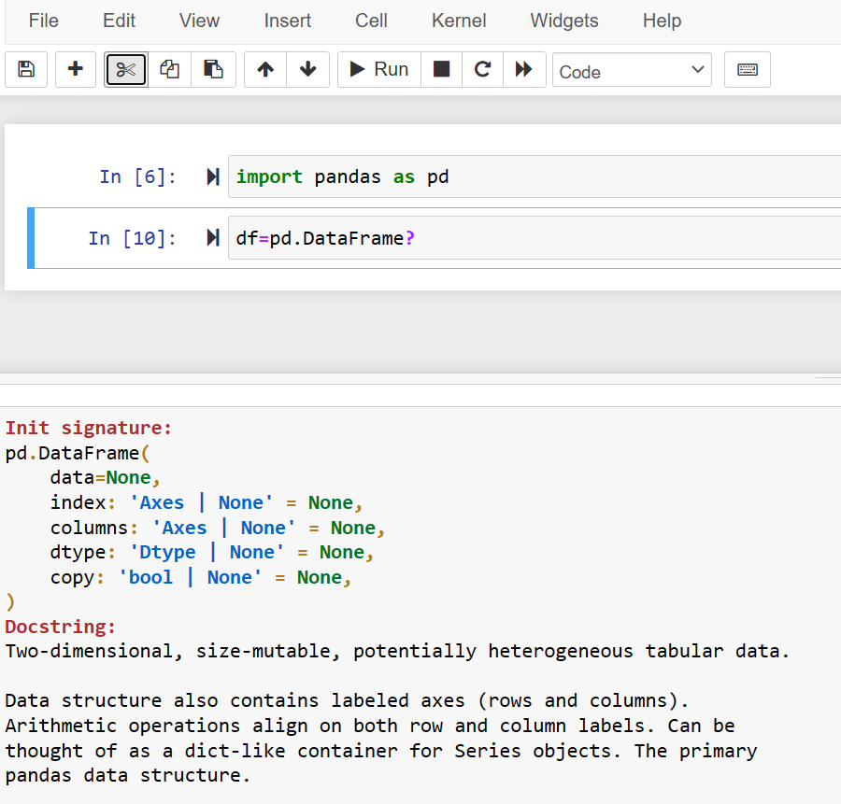Open the Kernel menu
Screen dimensions: 841x804
[458, 21]
